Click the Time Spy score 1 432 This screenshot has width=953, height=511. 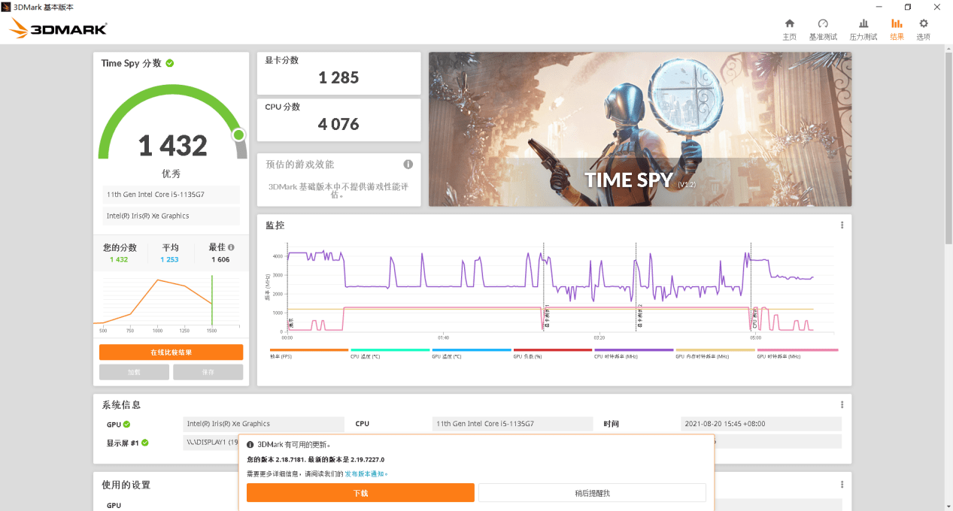(172, 145)
